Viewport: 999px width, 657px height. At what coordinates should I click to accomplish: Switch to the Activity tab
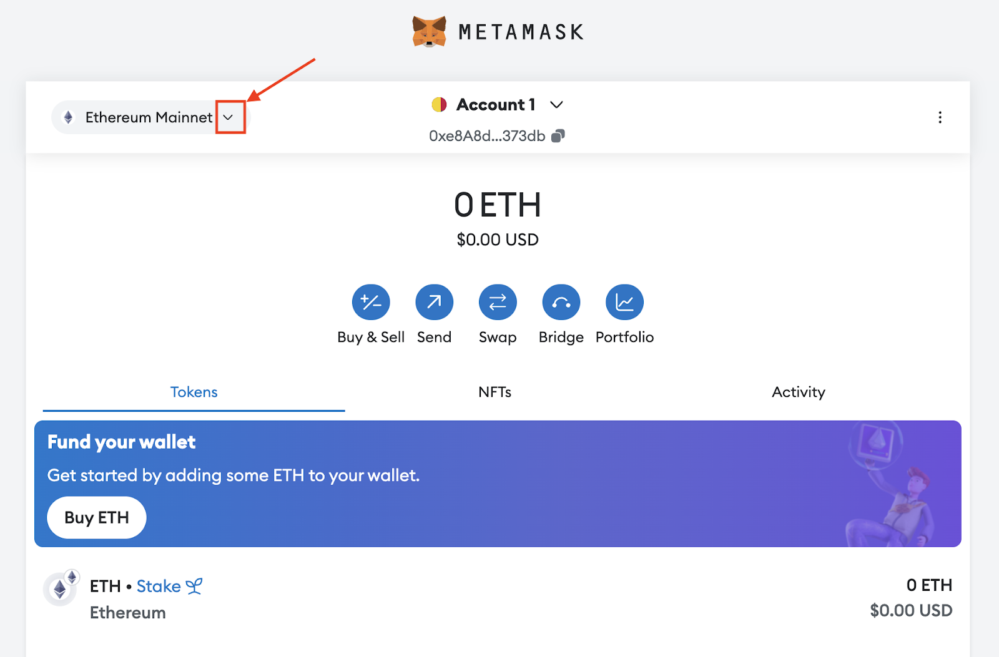point(799,392)
